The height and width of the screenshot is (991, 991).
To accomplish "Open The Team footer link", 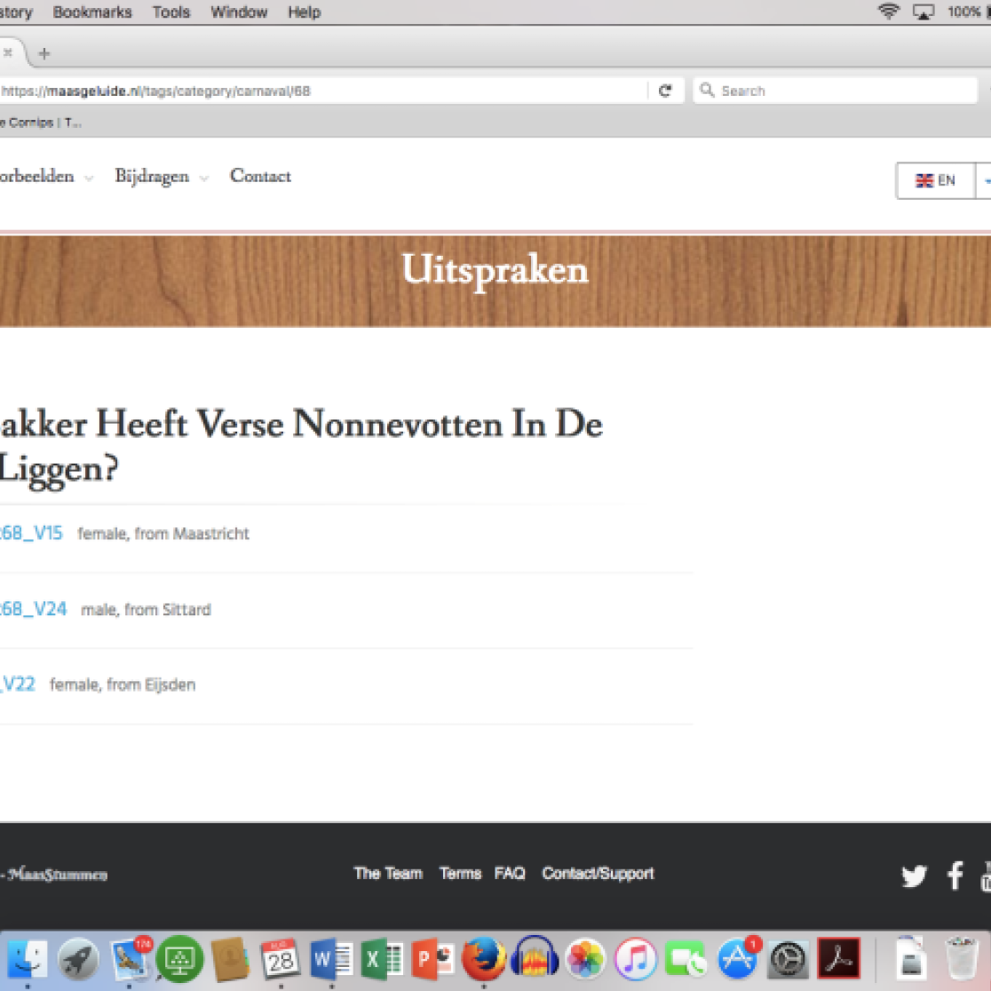I will [x=388, y=874].
